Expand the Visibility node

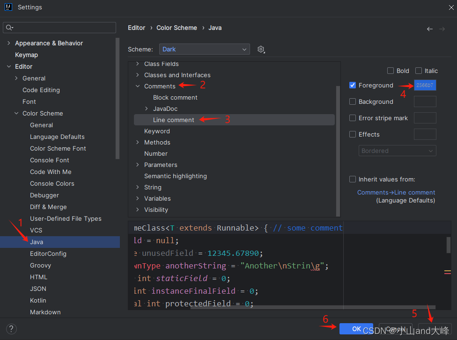[x=138, y=210]
